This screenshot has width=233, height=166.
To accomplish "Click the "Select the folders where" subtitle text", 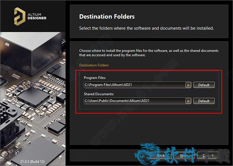I will (146, 28).
